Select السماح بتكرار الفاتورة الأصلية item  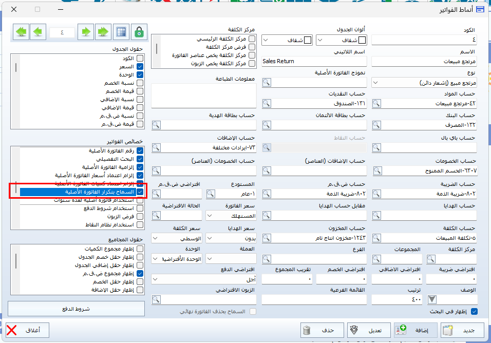[x=82, y=192]
